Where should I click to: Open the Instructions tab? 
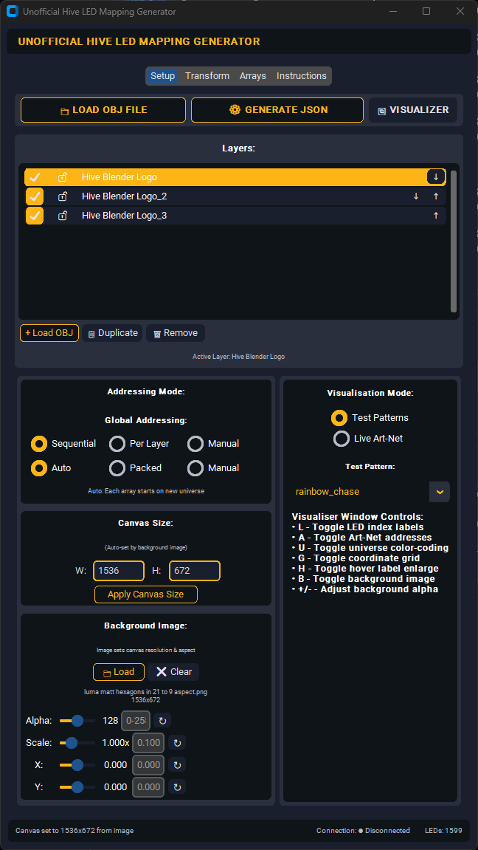point(302,76)
